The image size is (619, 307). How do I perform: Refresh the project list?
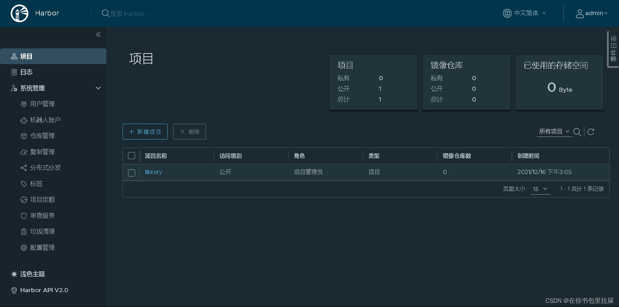pos(591,132)
